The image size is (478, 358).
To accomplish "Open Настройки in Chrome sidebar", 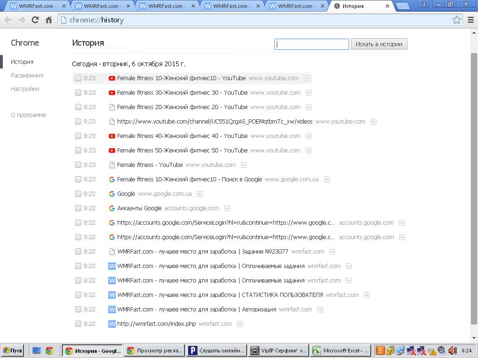I will coord(25,89).
